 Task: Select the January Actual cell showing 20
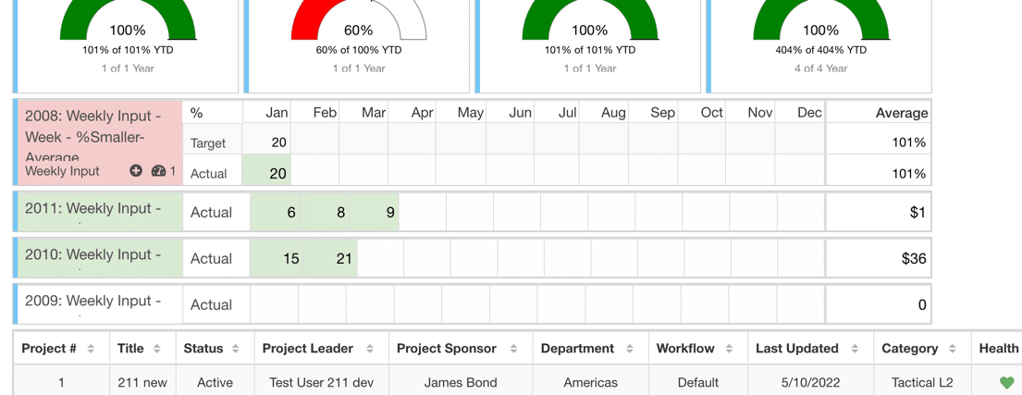point(266,173)
